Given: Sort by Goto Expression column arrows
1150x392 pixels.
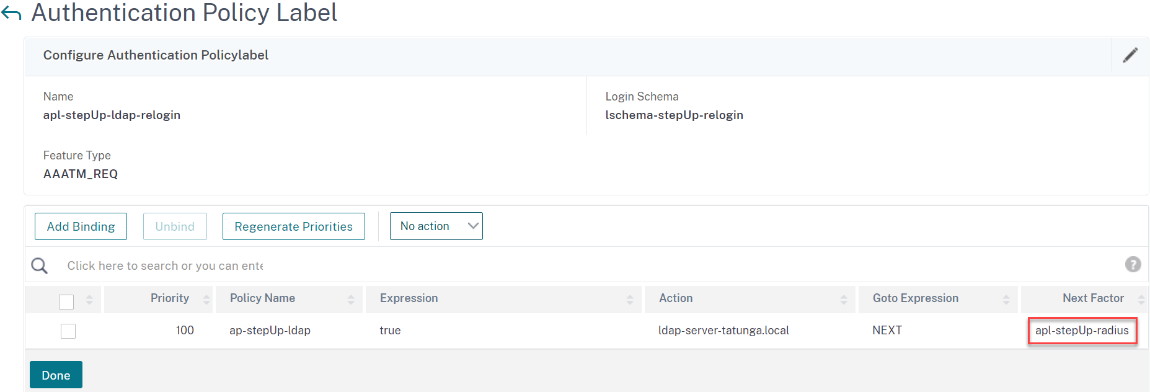Looking at the screenshot, I should coord(1006,300).
